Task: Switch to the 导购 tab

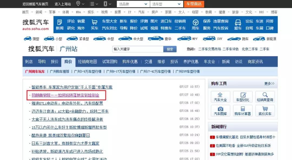Action: 42,62
